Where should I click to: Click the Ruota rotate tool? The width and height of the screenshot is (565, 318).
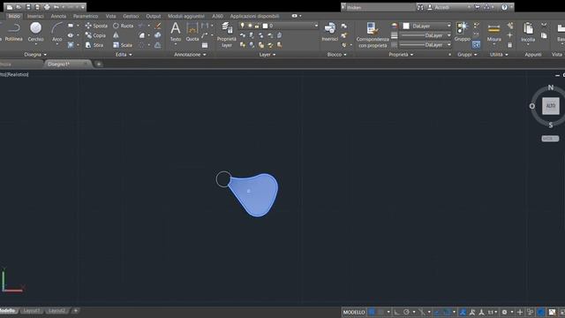[x=124, y=26]
